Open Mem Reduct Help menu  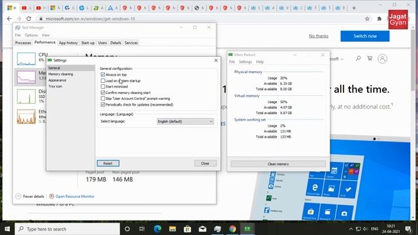tap(260, 62)
